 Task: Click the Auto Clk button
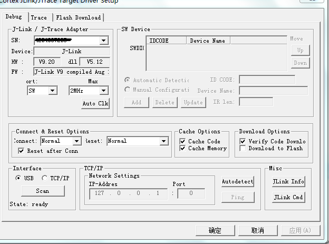tap(95, 103)
